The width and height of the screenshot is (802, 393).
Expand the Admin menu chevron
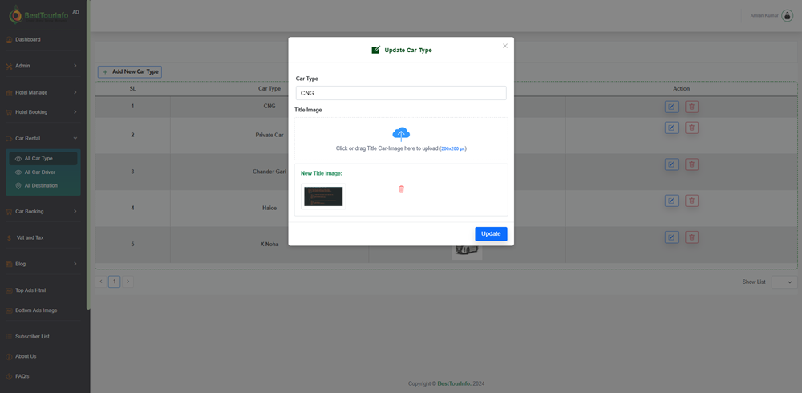click(x=75, y=66)
